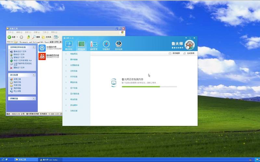Image resolution: width=260 pixels, height=162 pixels.
Task: Click the 驱动检测 driver detection icon
Action: (119, 45)
